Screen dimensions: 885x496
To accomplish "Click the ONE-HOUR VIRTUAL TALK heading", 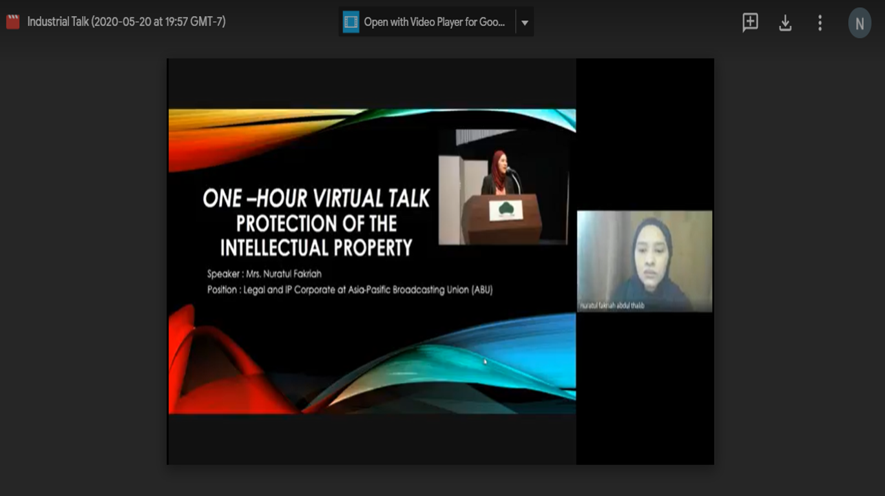I will tap(316, 198).
